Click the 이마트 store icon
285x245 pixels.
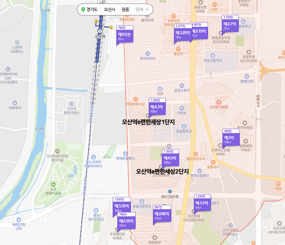point(182,108)
